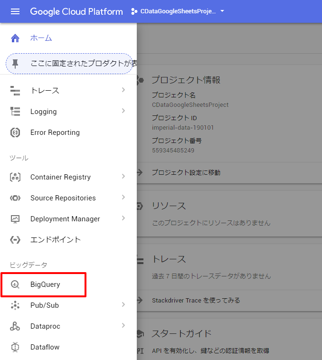Image resolution: width=322 pixels, height=360 pixels.
Task: Click the Logging icon
Action: click(x=15, y=111)
